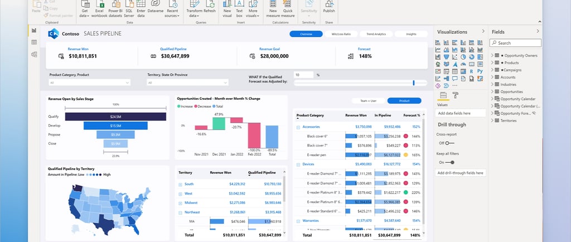Switch to Report view in left sidebar
The image size is (571, 242).
pos(34,31)
